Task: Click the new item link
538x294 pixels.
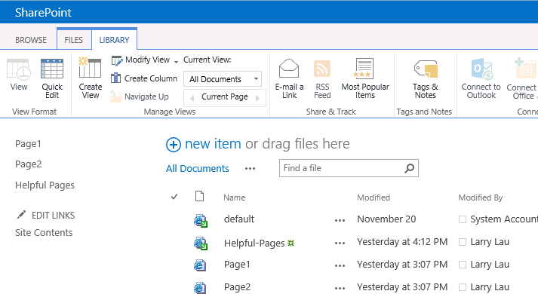Action: coord(213,144)
